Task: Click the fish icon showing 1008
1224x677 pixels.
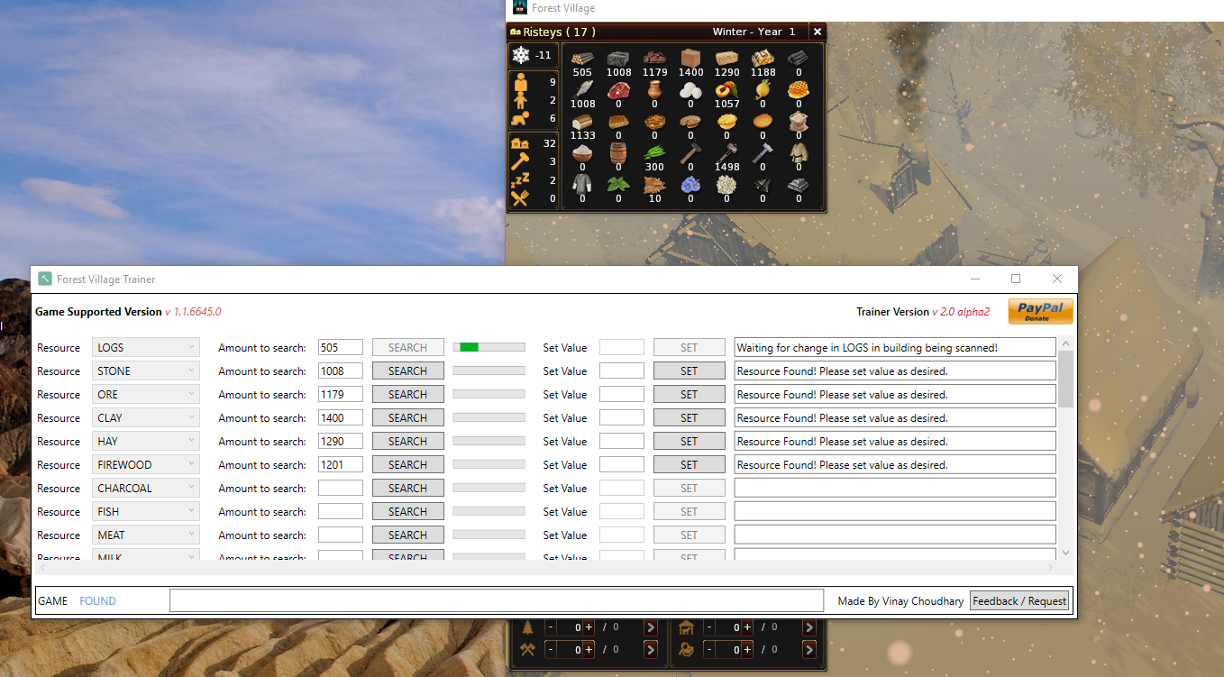Action: click(582, 90)
